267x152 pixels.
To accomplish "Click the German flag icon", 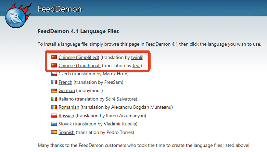I will coord(54,91).
